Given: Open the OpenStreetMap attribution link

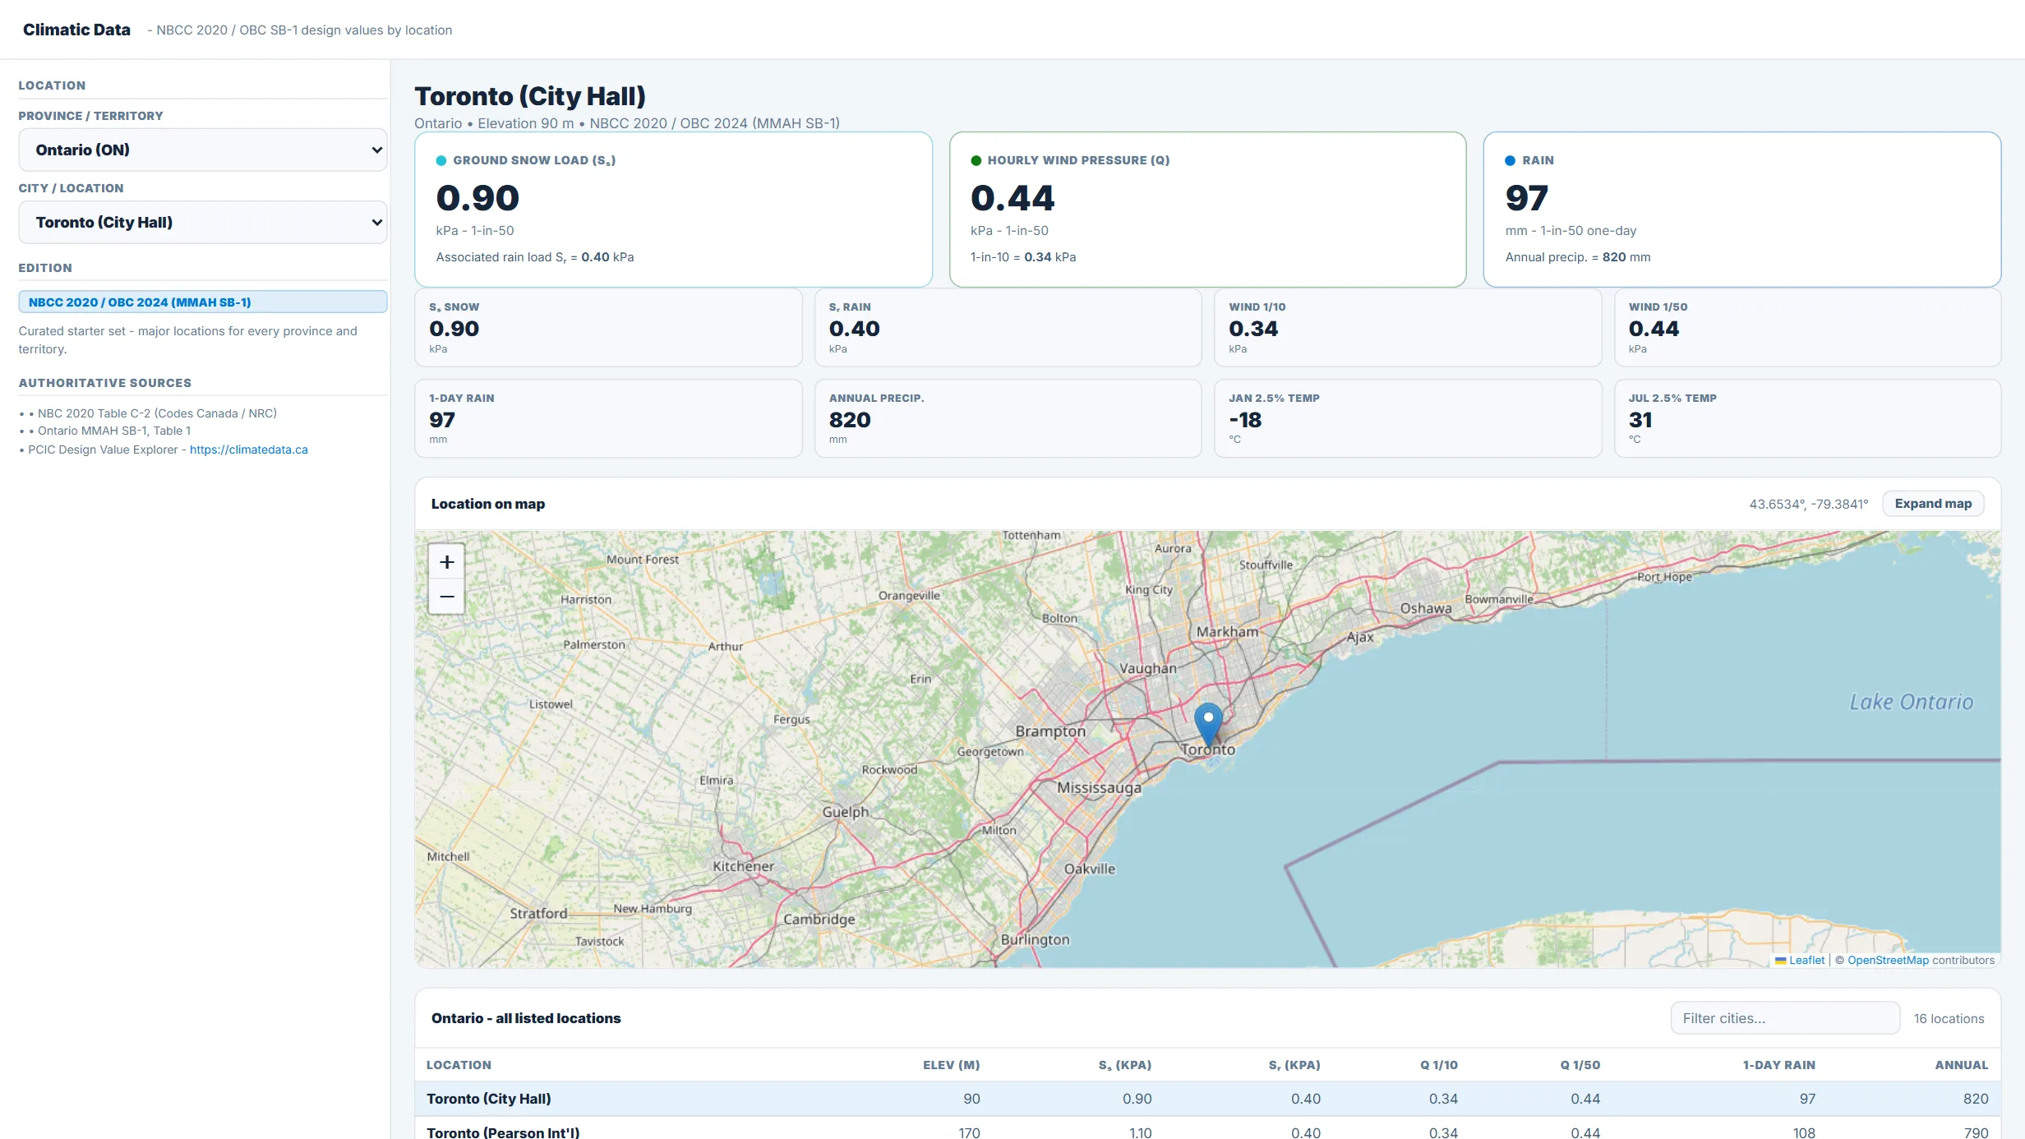Looking at the screenshot, I should coord(1888,960).
